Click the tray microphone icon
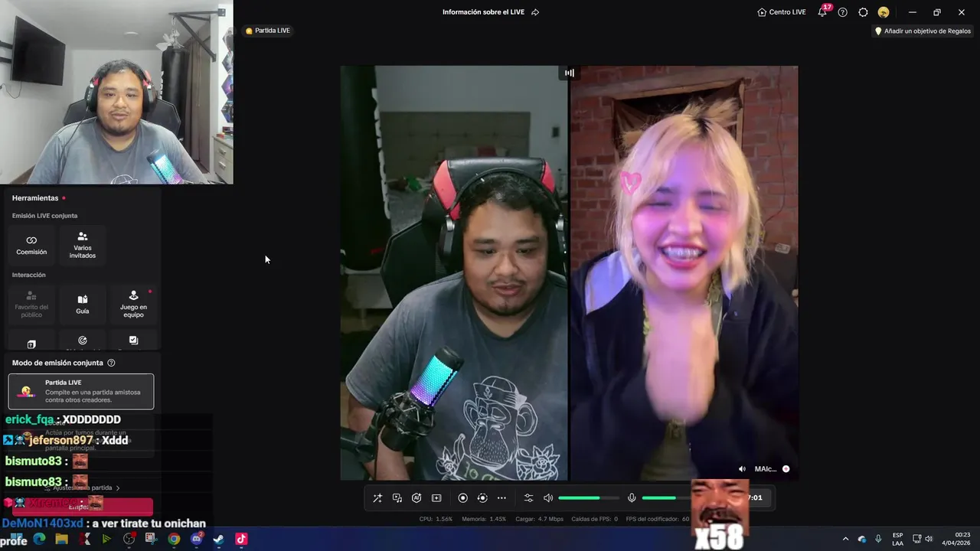The height and width of the screenshot is (551, 980). (x=878, y=539)
